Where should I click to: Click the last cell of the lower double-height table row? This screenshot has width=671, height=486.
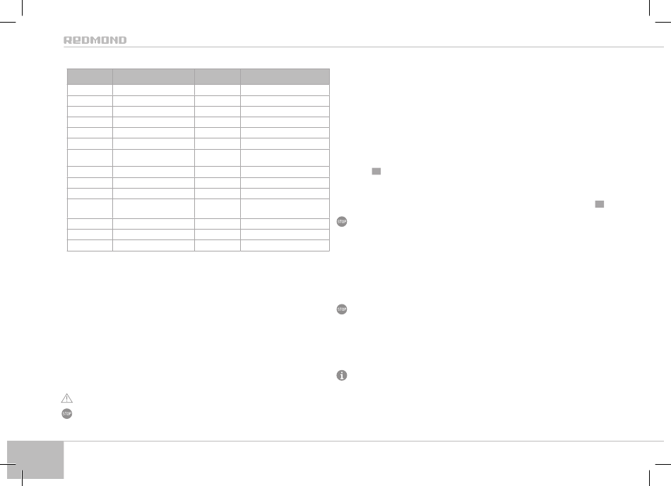(285, 208)
